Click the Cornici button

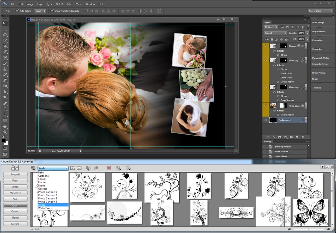(x=15, y=211)
